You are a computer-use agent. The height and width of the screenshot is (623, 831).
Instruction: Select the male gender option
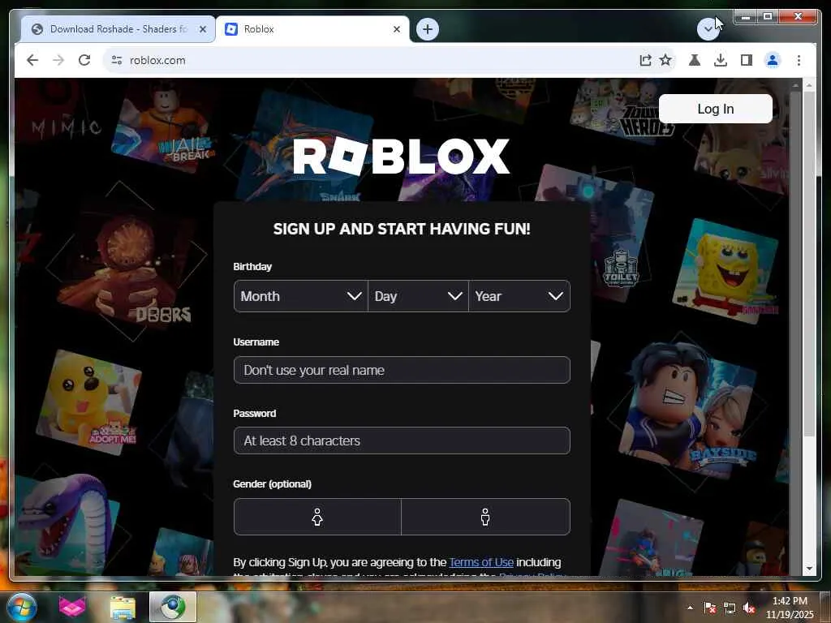[x=485, y=517]
